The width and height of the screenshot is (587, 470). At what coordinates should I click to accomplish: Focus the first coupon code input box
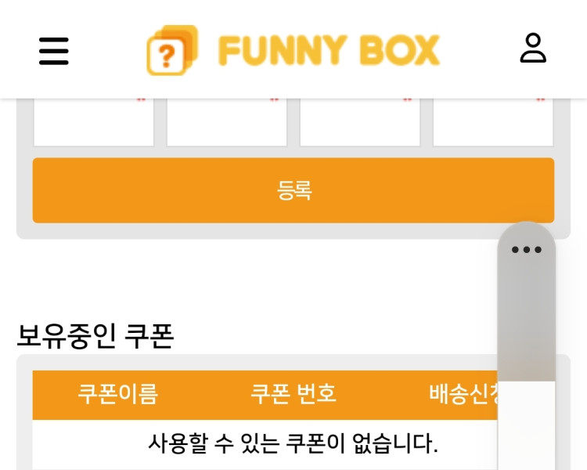coord(93,124)
